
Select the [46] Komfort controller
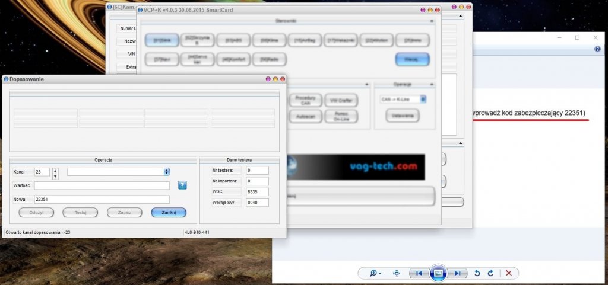coord(233,59)
